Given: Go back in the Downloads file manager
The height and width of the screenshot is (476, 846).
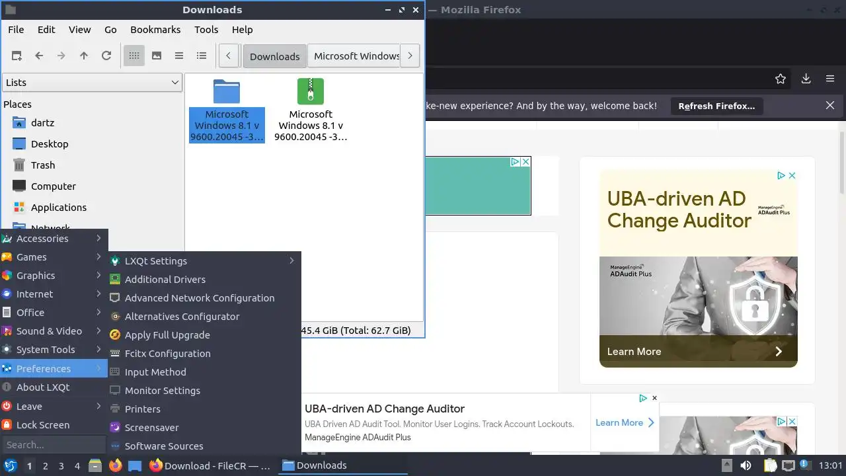Looking at the screenshot, I should pos(39,56).
